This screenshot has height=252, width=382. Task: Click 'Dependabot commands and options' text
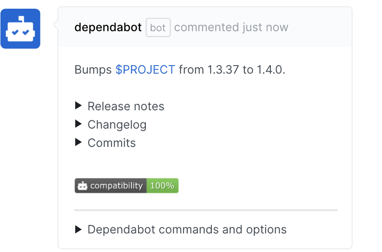(187, 229)
